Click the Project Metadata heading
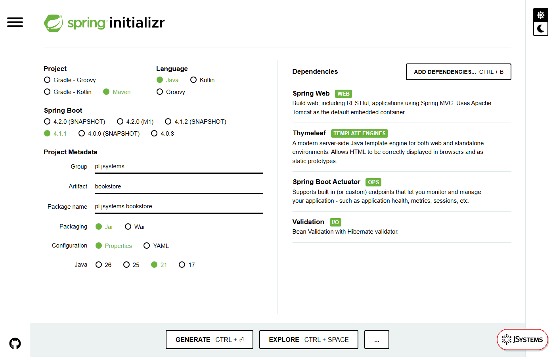The height and width of the screenshot is (357, 555). (71, 152)
